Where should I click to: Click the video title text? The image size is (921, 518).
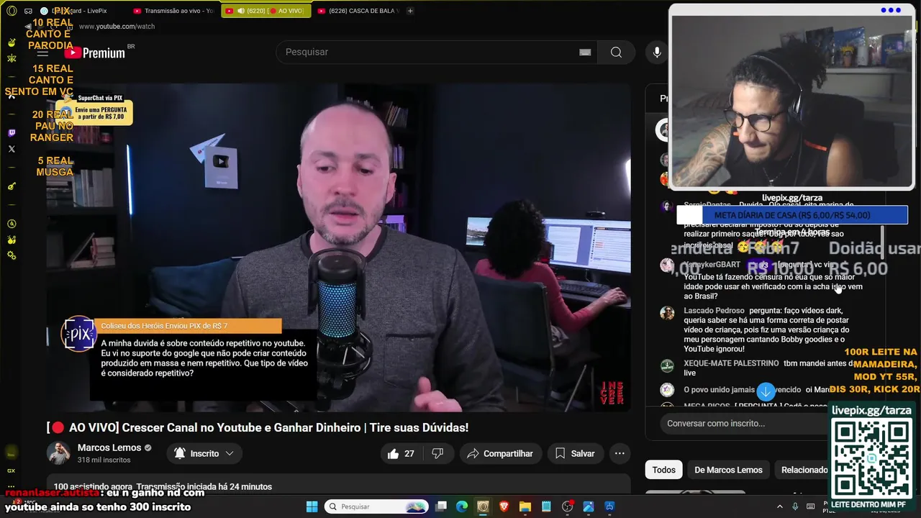(x=258, y=427)
